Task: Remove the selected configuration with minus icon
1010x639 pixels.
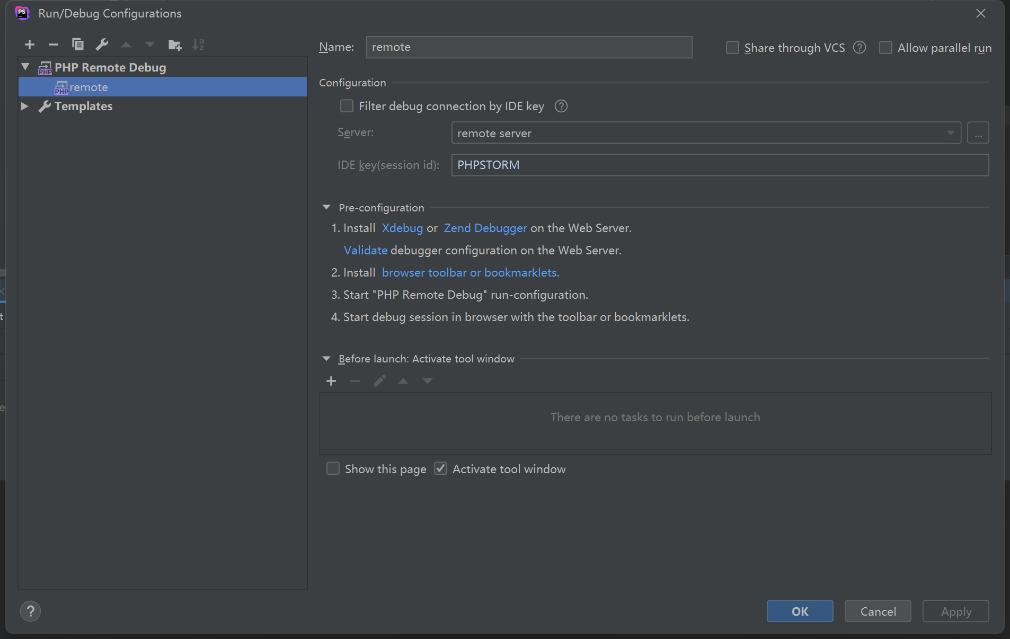Action: tap(53, 45)
